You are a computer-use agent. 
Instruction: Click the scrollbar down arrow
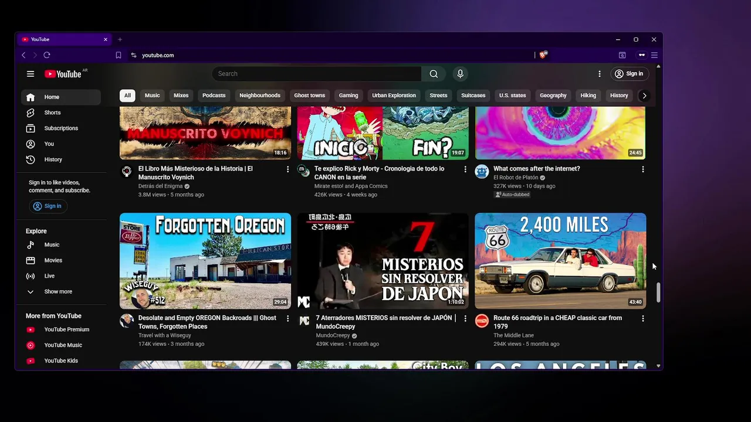[x=658, y=366]
